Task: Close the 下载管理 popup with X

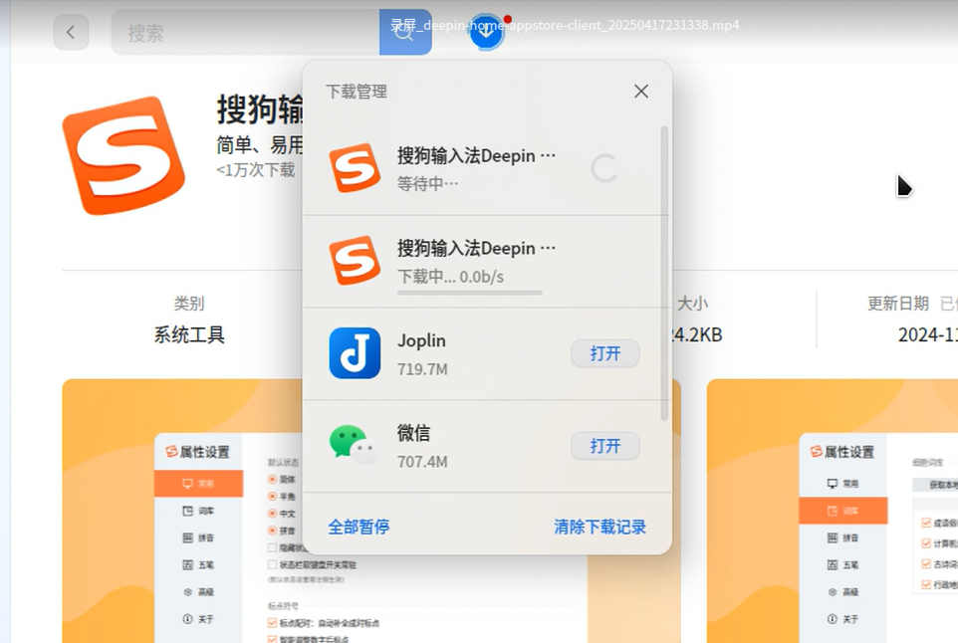Action: pyautogui.click(x=641, y=92)
